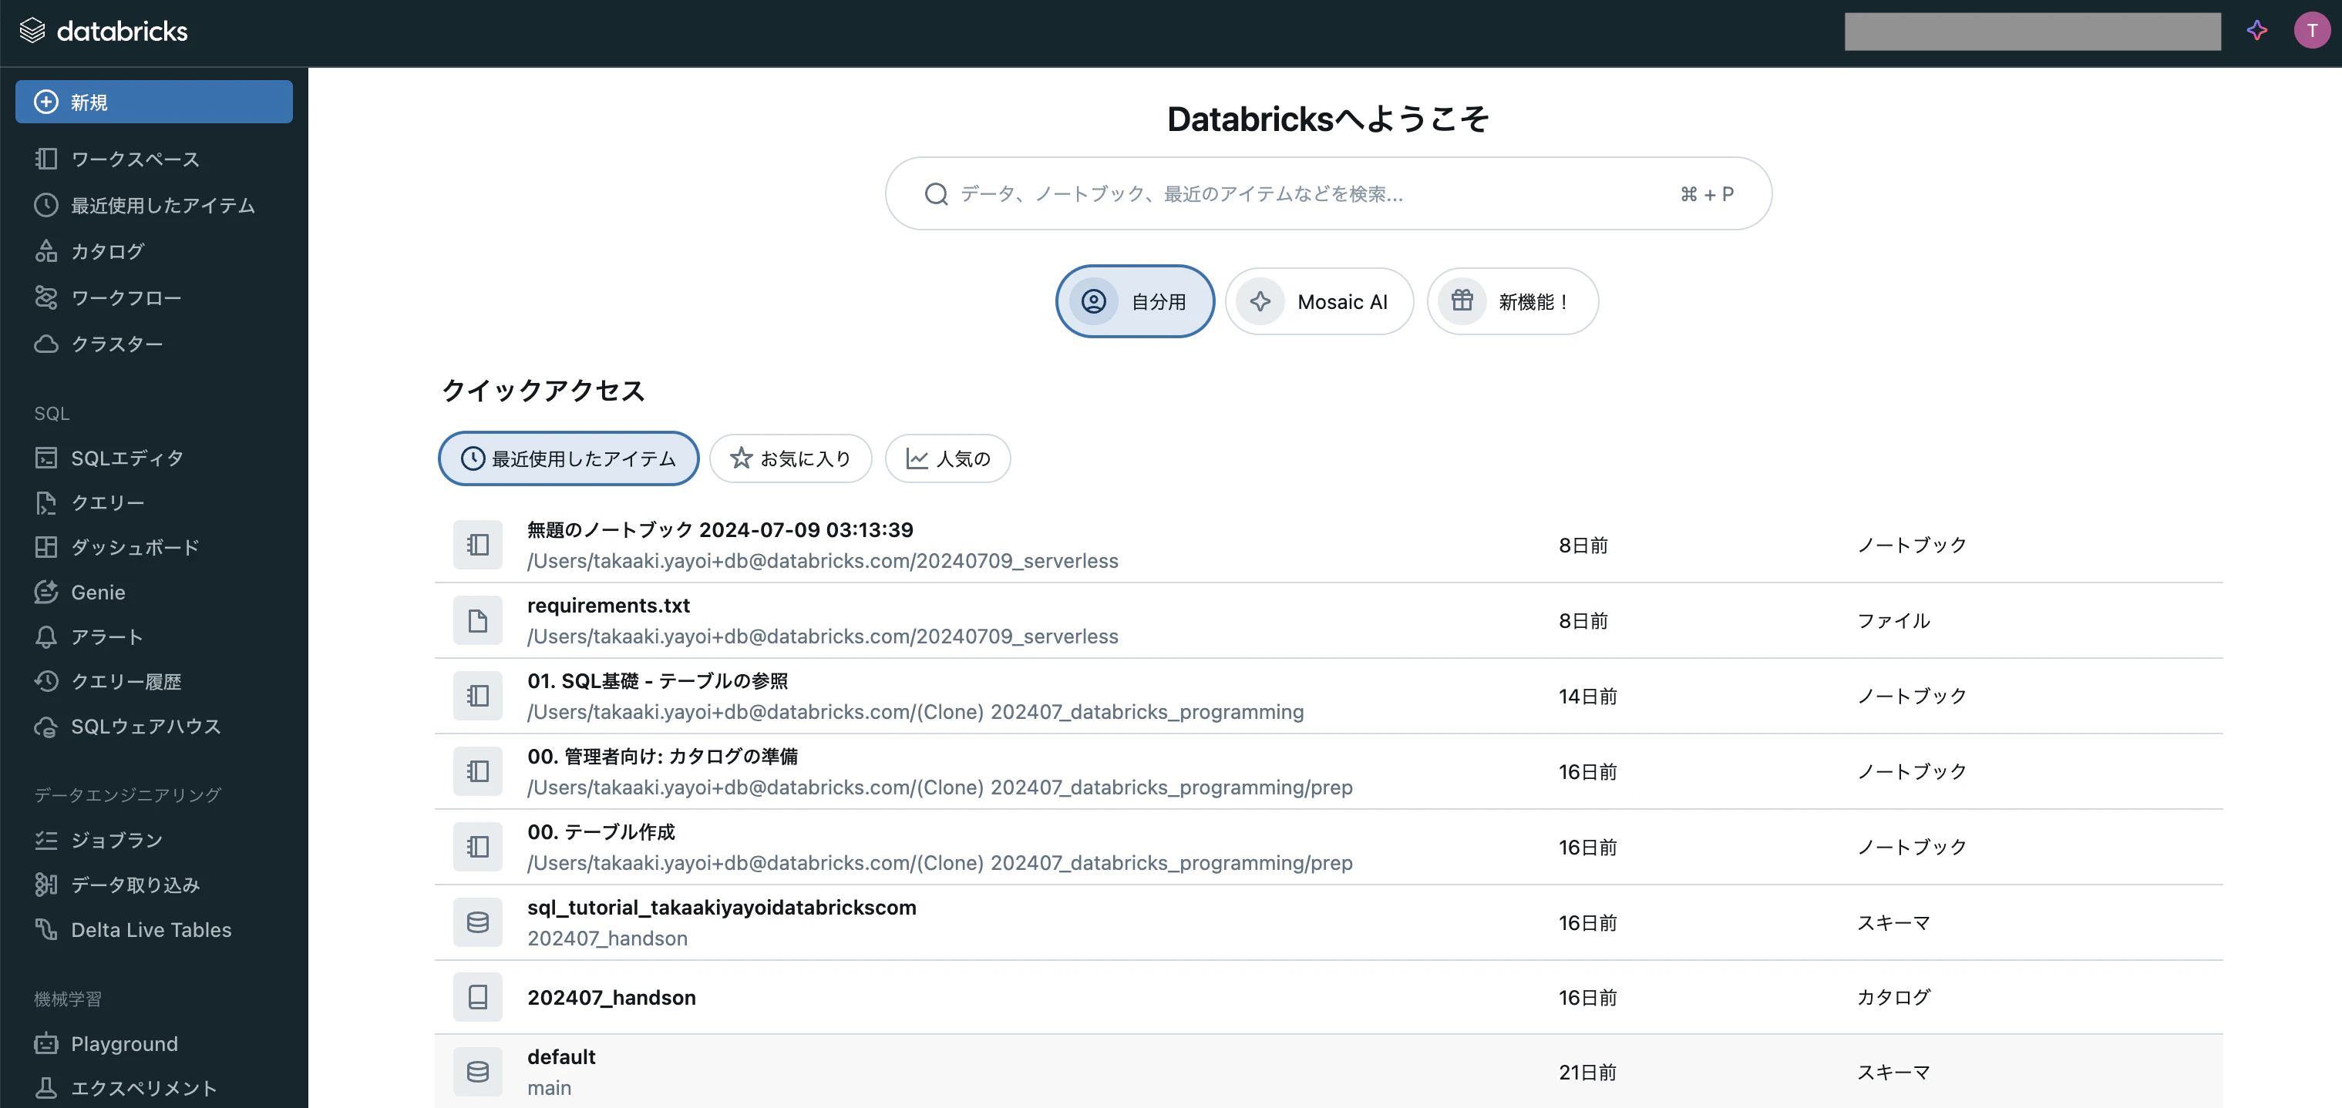This screenshot has height=1108, width=2342.
Task: Click the catalog icon for 202407_handson
Action: [x=478, y=997]
